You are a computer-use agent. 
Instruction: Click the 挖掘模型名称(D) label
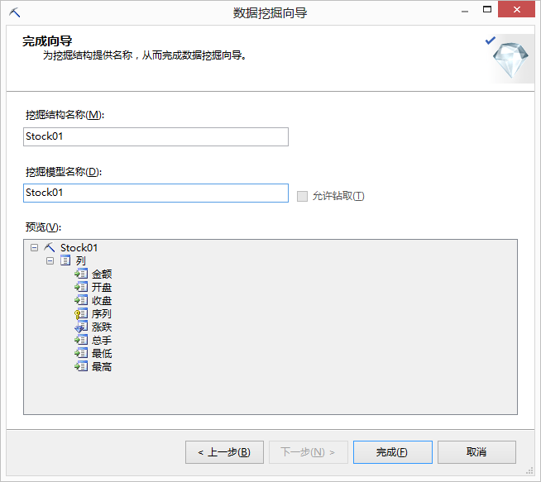click(64, 172)
